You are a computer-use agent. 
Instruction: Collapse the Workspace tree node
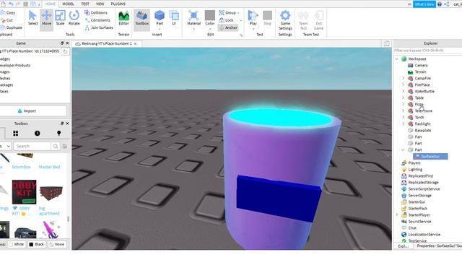pyautogui.click(x=396, y=58)
